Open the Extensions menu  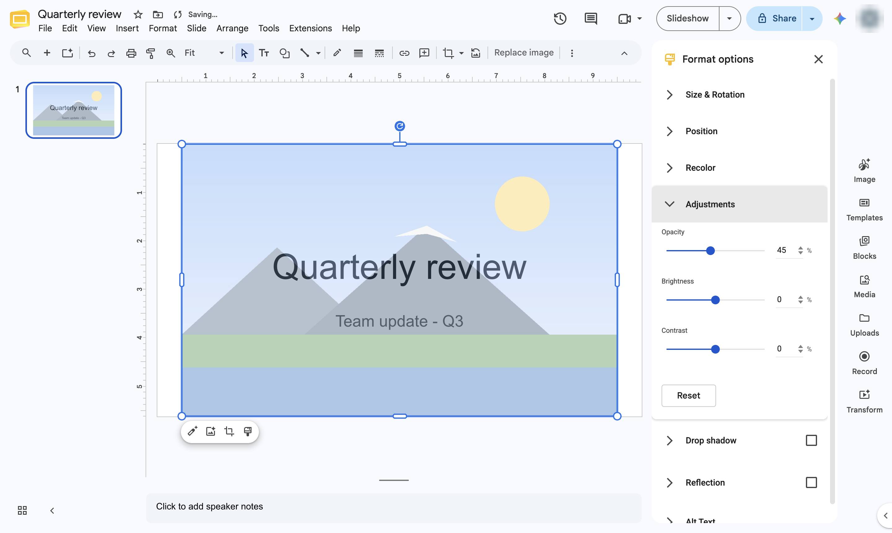click(x=310, y=29)
